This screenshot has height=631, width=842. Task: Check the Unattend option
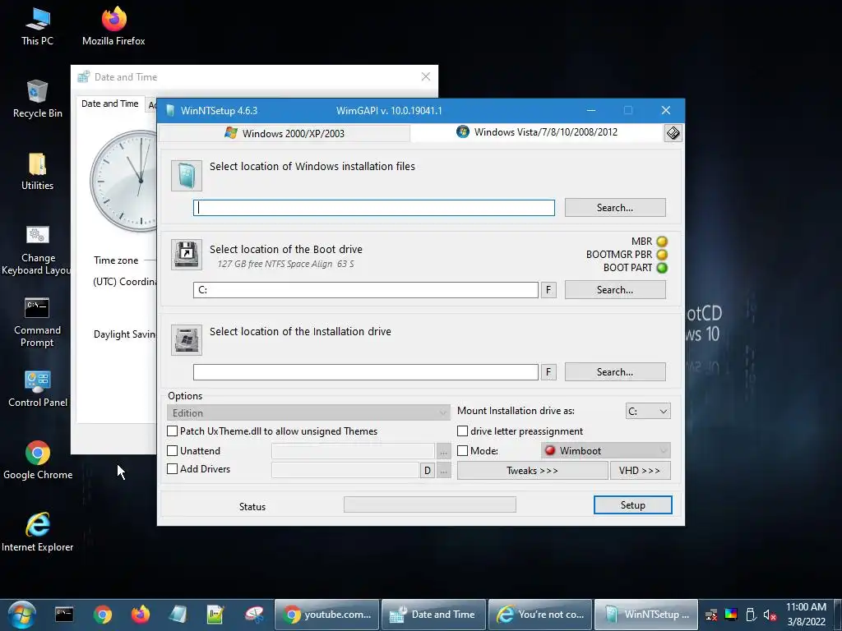click(x=173, y=451)
